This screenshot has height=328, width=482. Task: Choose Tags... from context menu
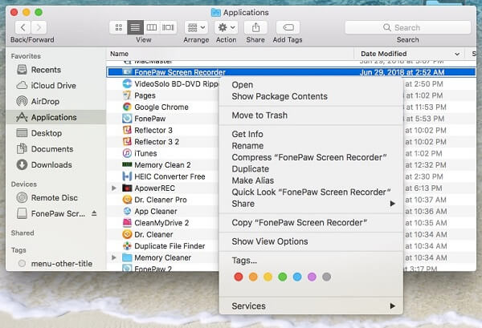tap(311, 261)
